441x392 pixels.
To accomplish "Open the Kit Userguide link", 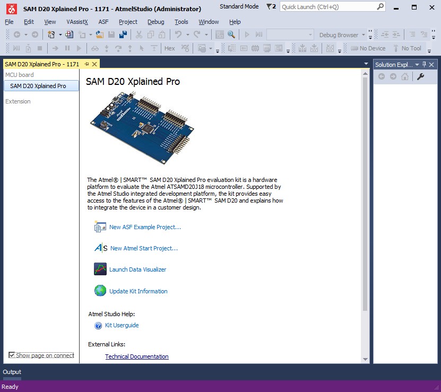I will click(x=122, y=325).
